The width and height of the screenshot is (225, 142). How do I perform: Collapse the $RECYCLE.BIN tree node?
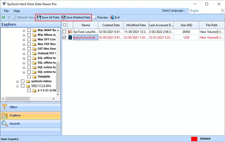pyautogui.click(x=17, y=86)
